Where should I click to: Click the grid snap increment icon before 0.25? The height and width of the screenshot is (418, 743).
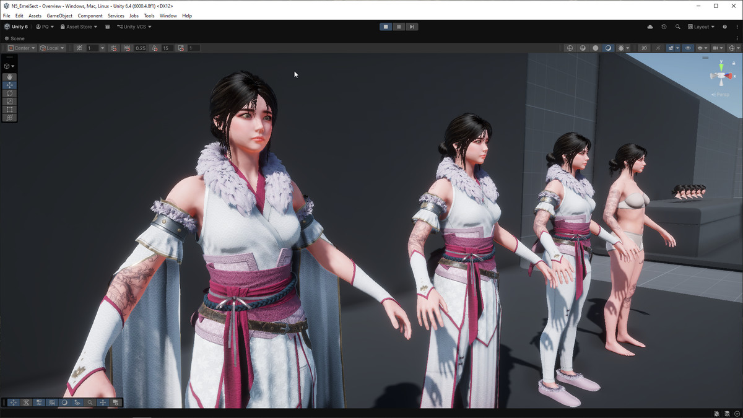tap(127, 48)
